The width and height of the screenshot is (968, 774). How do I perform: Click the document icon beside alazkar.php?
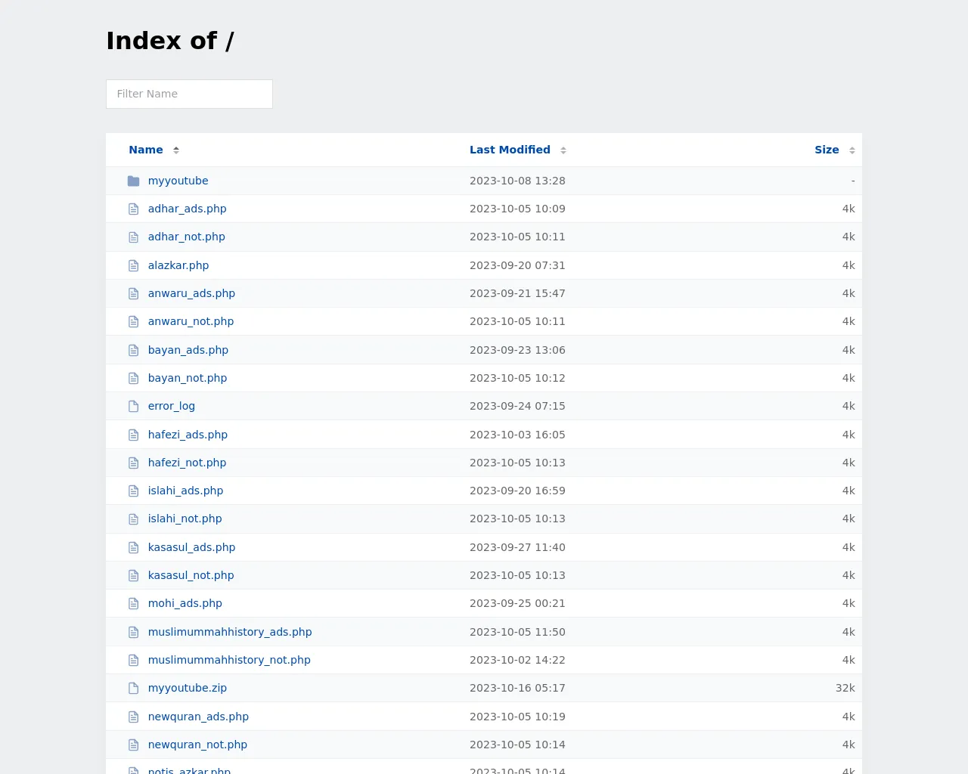click(x=134, y=265)
